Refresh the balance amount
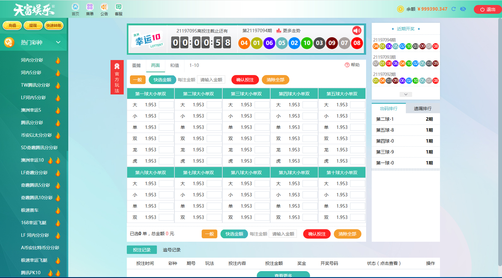The width and height of the screenshot is (502, 278). (x=453, y=9)
